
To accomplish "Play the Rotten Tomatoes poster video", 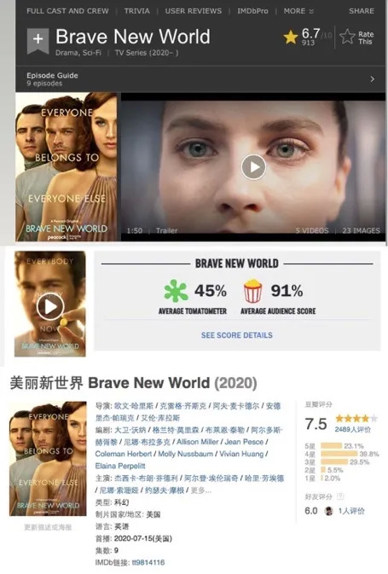I will 50,306.
